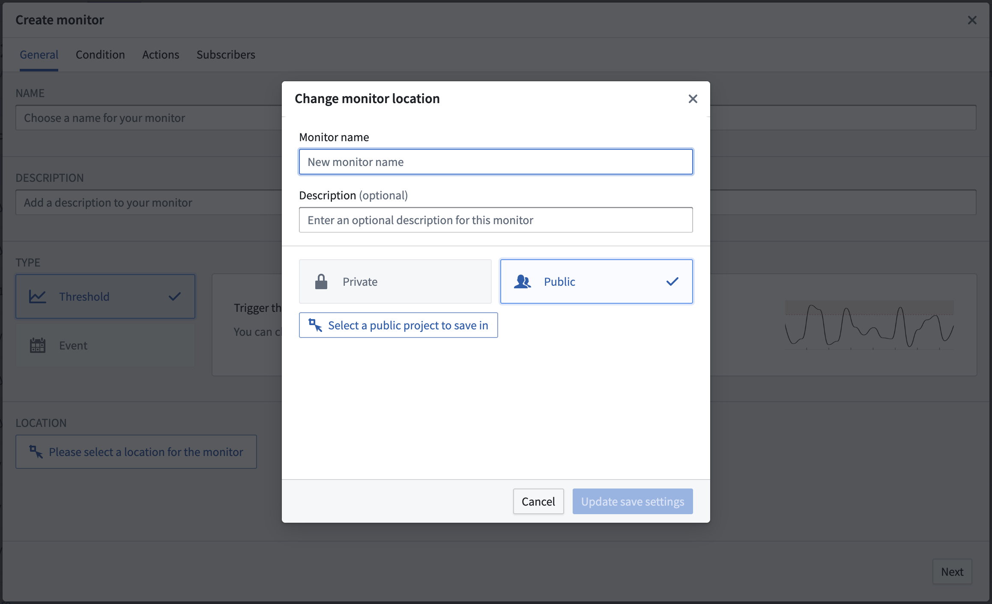Click the Event calendar icon
This screenshot has width=992, height=604.
(38, 345)
